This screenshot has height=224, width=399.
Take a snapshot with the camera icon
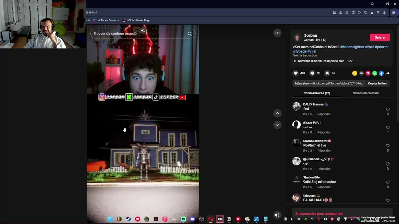341,12
